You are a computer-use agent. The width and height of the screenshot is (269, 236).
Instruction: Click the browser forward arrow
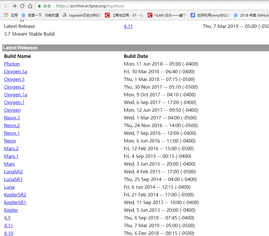pos(14,6)
